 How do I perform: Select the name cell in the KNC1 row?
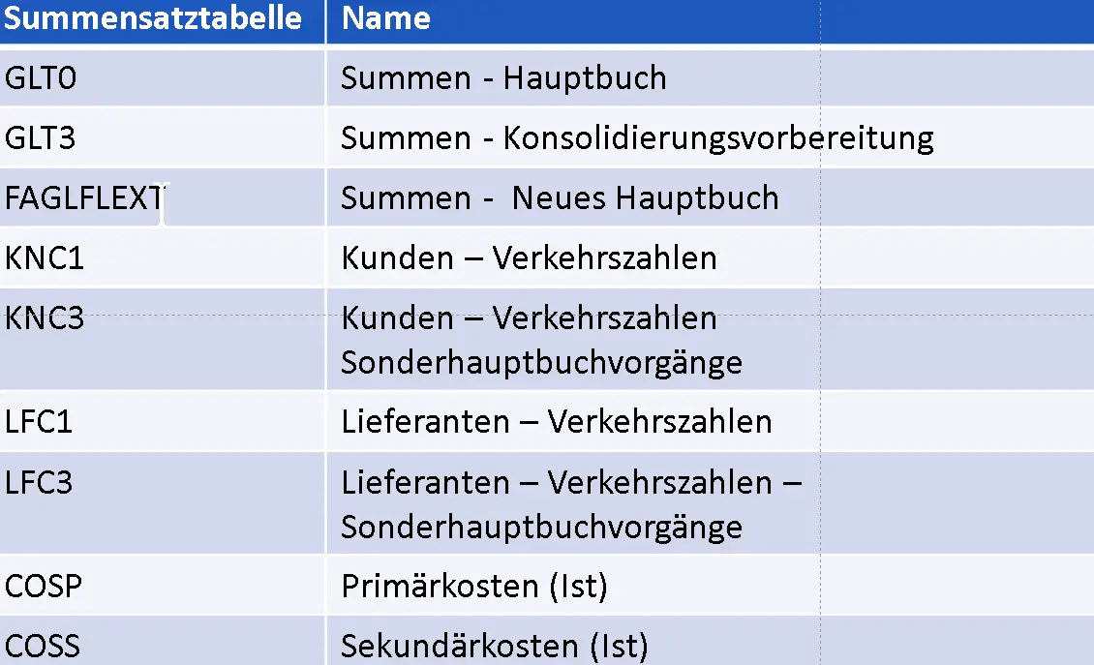point(529,258)
